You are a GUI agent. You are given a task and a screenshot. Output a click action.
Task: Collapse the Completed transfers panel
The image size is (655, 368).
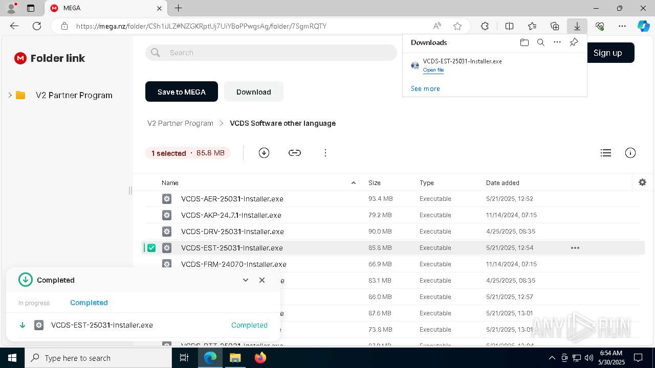246,280
